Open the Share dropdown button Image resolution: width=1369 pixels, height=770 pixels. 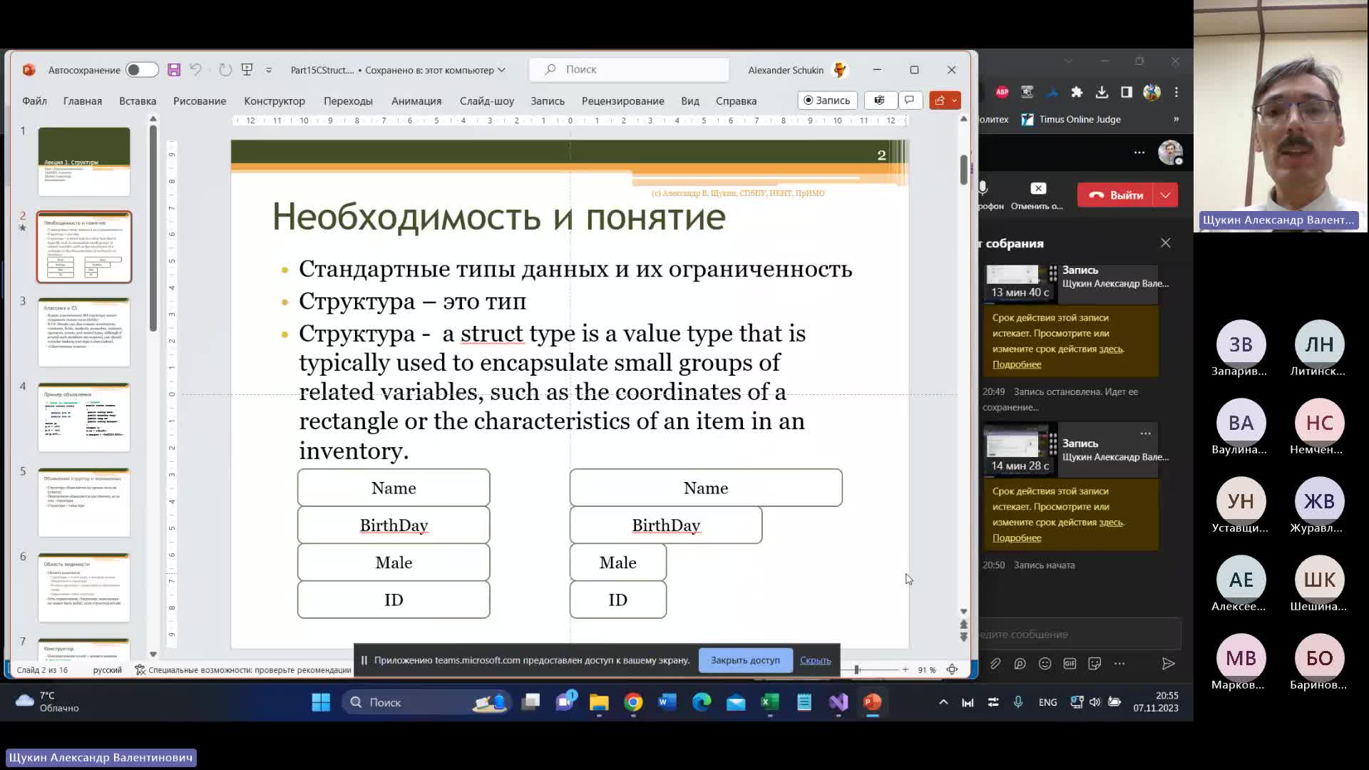(x=945, y=101)
